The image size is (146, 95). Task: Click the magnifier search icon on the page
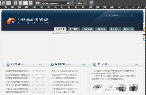coord(132,16)
